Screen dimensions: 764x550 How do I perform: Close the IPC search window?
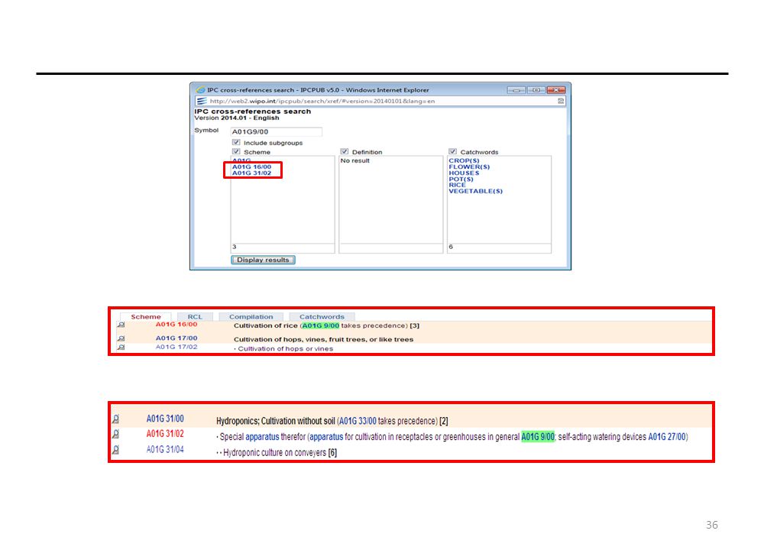click(556, 90)
